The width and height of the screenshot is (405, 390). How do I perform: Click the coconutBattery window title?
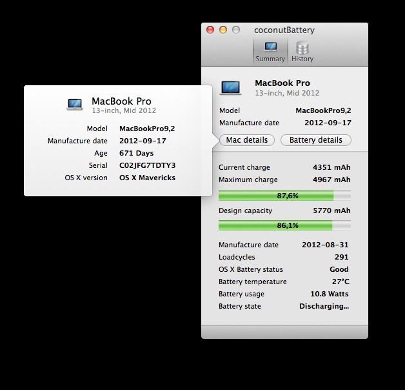(284, 30)
